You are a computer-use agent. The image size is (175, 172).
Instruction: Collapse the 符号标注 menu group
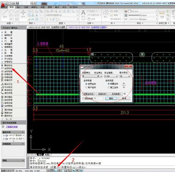(7, 62)
